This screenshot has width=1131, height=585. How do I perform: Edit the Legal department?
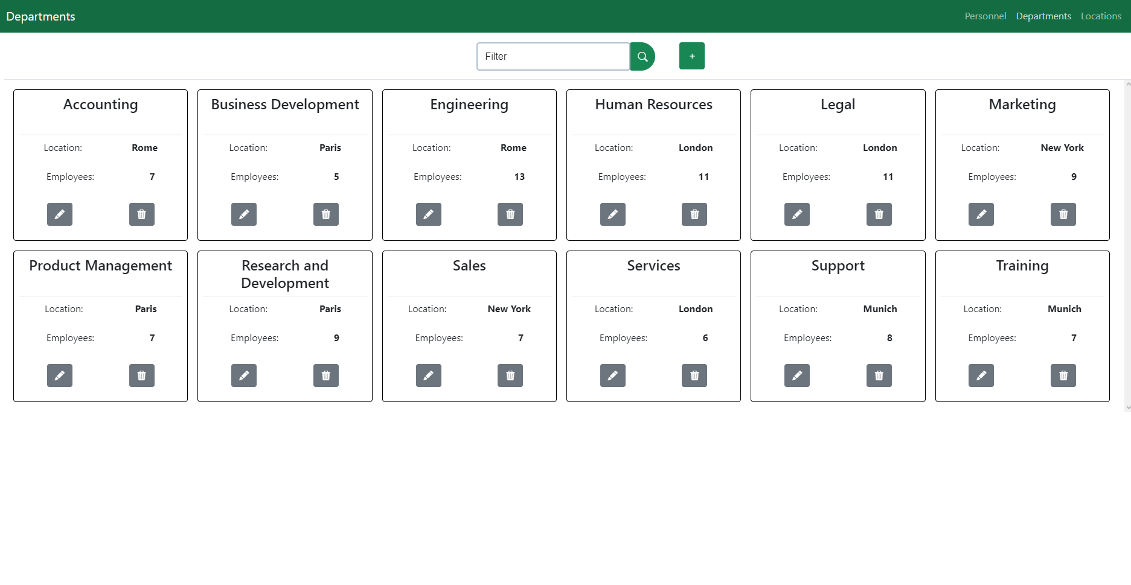796,214
